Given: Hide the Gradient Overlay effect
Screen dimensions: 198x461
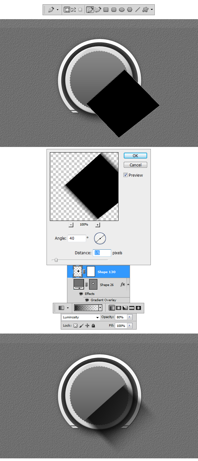Looking at the screenshot, I should click(87, 300).
